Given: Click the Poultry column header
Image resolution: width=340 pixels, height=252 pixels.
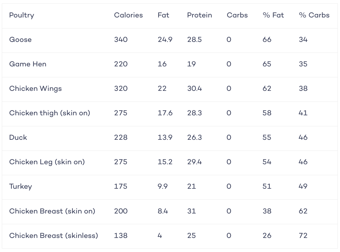Looking at the screenshot, I should tap(21, 15).
